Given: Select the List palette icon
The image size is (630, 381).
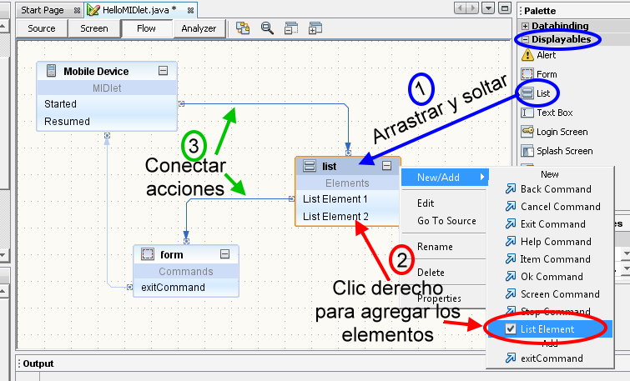Looking at the screenshot, I should (527, 93).
